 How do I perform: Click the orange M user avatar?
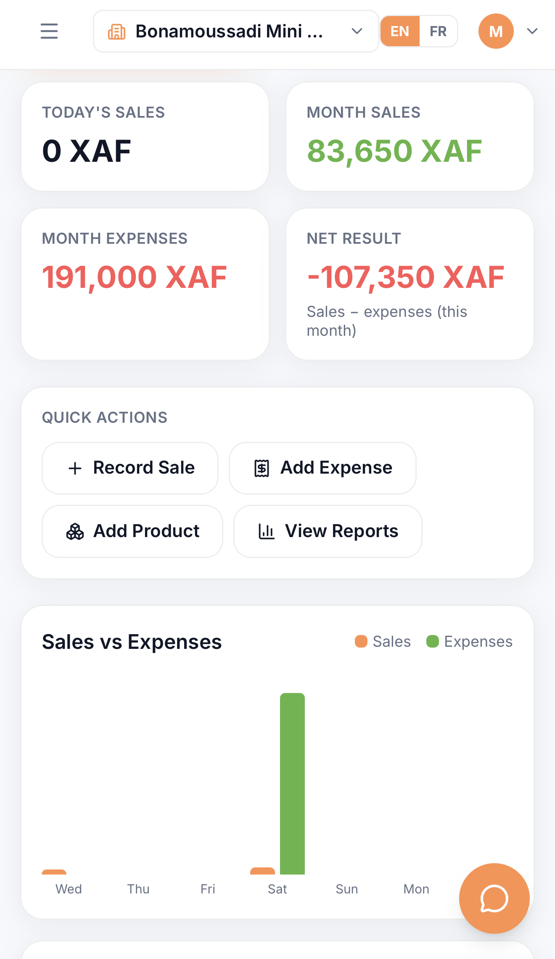click(496, 31)
